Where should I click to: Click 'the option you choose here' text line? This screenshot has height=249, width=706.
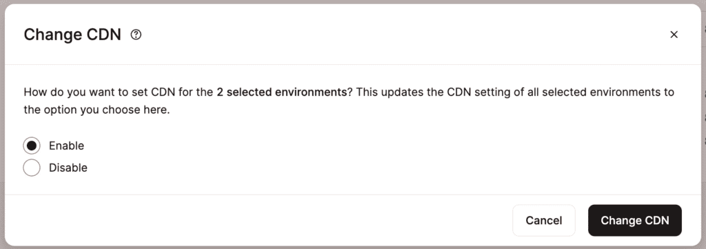pyautogui.click(x=97, y=110)
